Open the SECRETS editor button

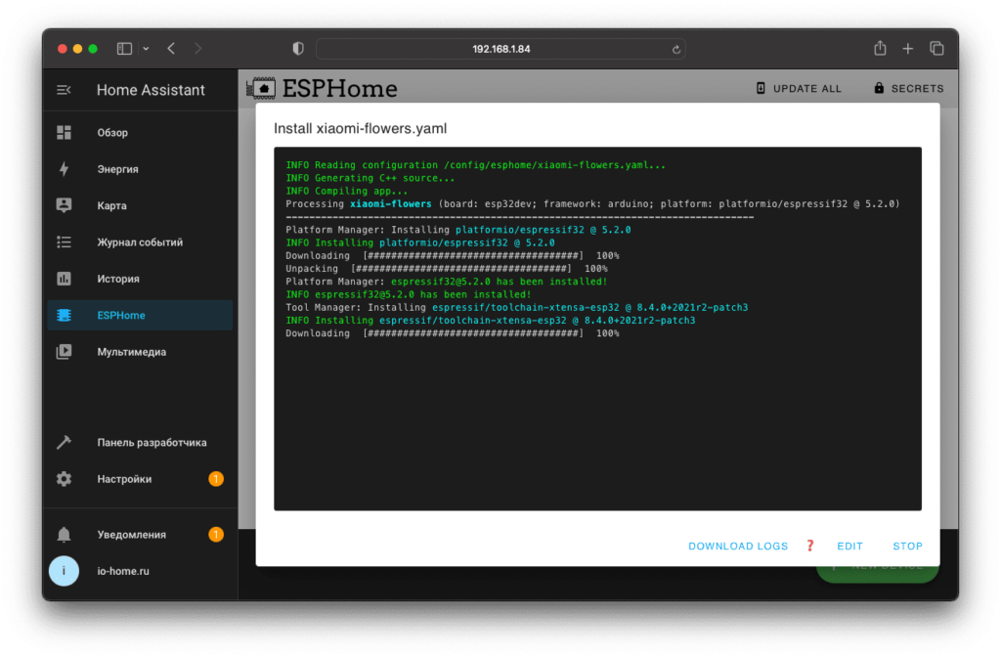coord(908,88)
